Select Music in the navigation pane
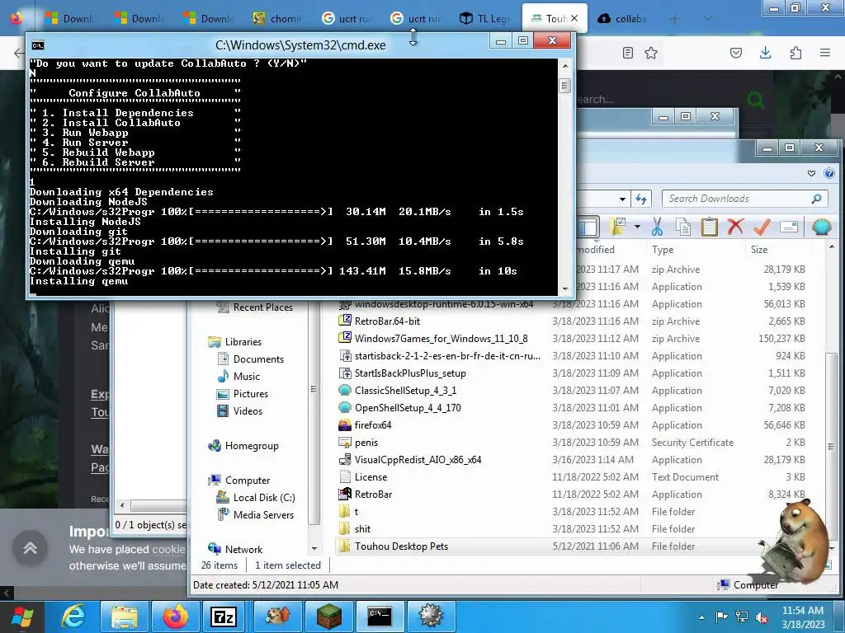 point(246,376)
